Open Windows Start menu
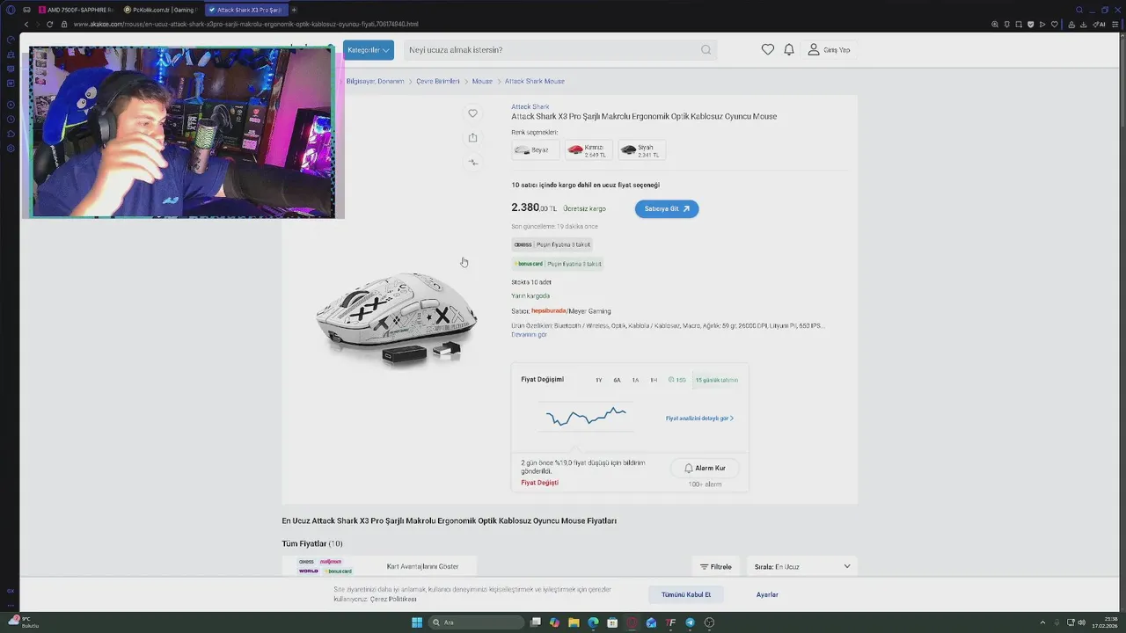This screenshot has width=1126, height=633. [x=417, y=622]
